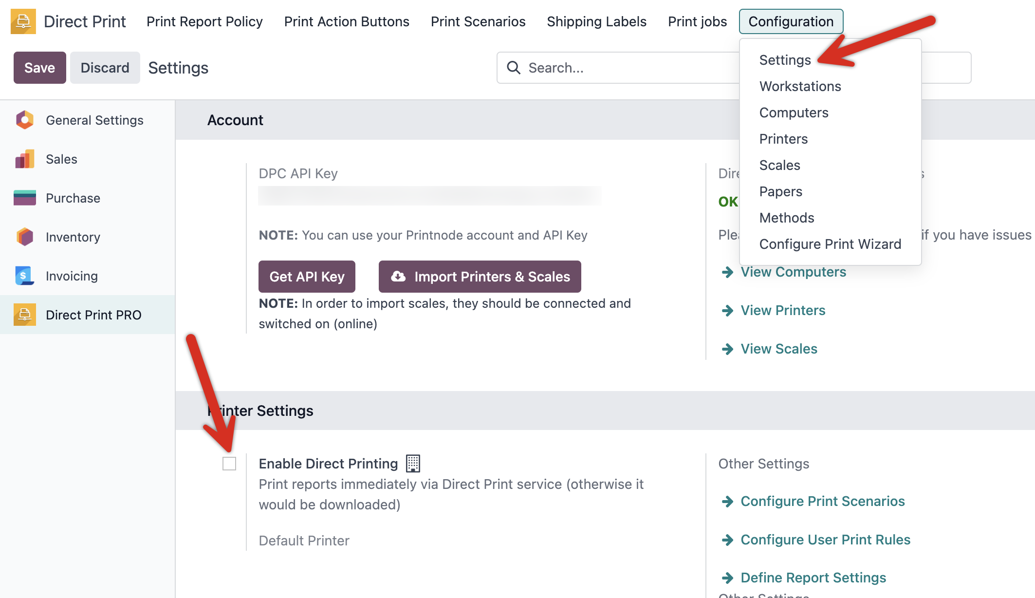
Task: Follow the View Computers link
Action: 794,272
